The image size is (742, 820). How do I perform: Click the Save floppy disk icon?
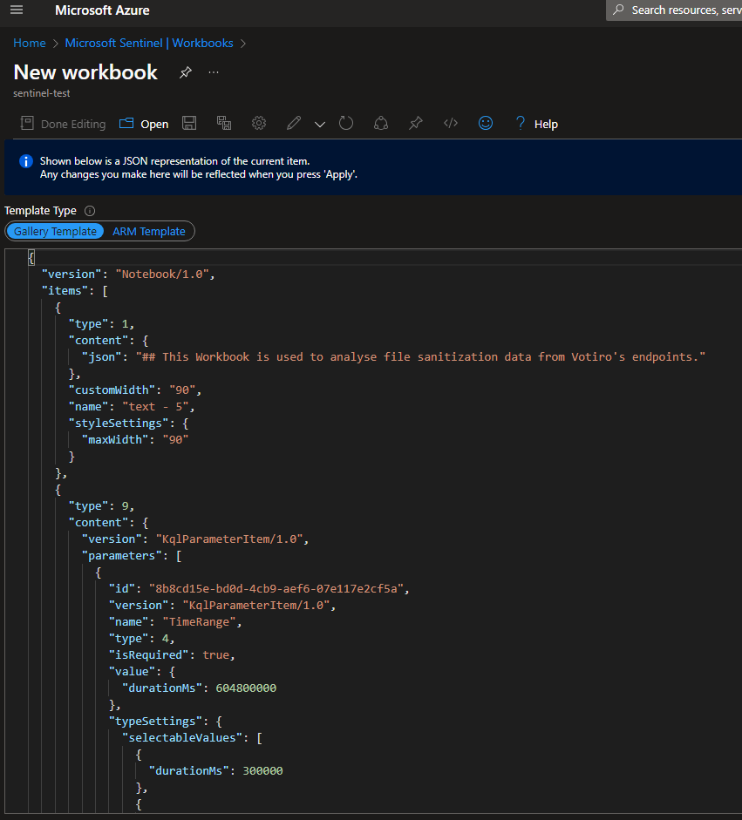[189, 124]
